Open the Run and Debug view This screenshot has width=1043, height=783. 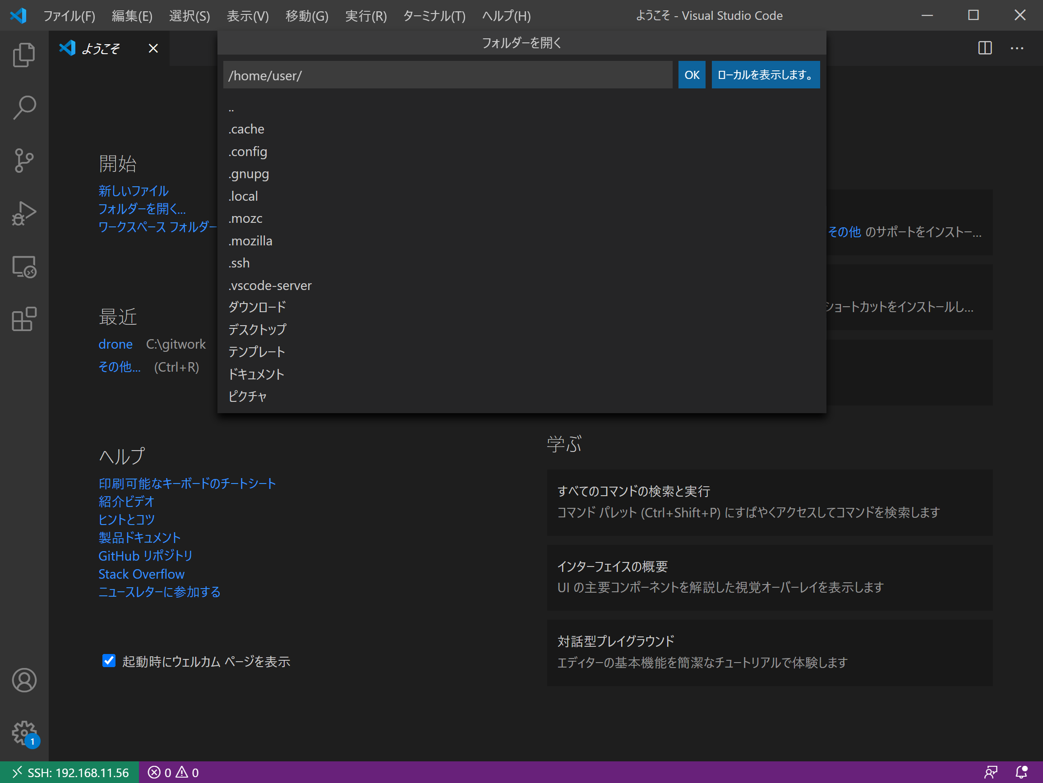24,213
